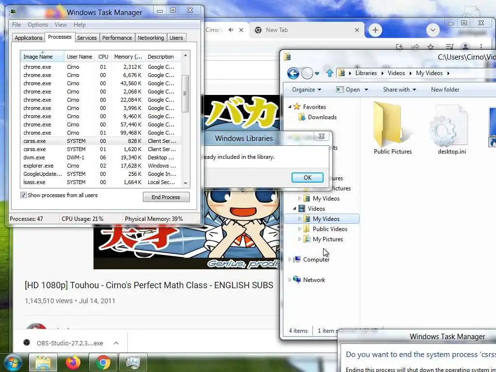496x372 pixels.
Task: Collapse the Videos library tree node
Action: [294, 208]
